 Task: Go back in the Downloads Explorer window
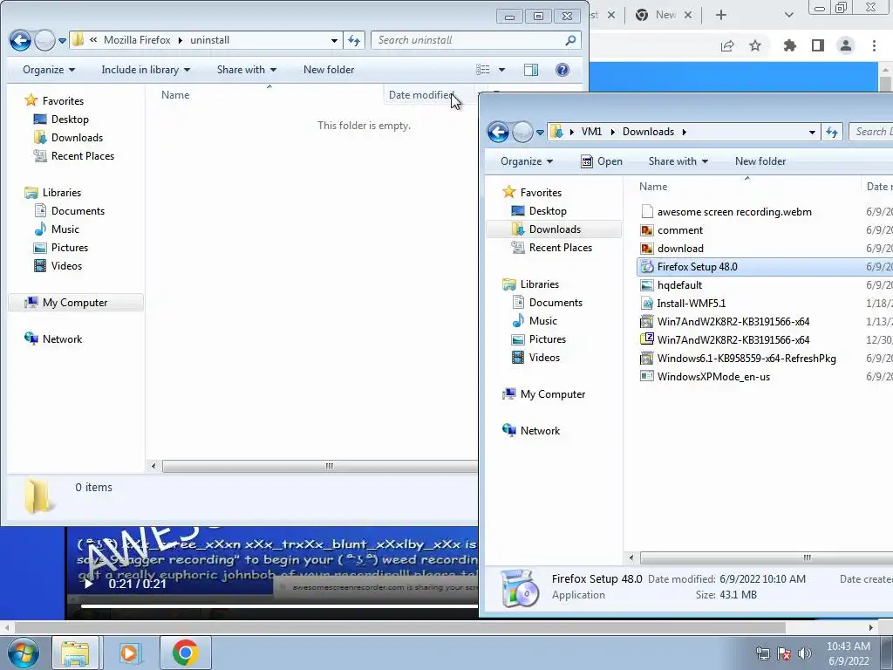tap(498, 133)
